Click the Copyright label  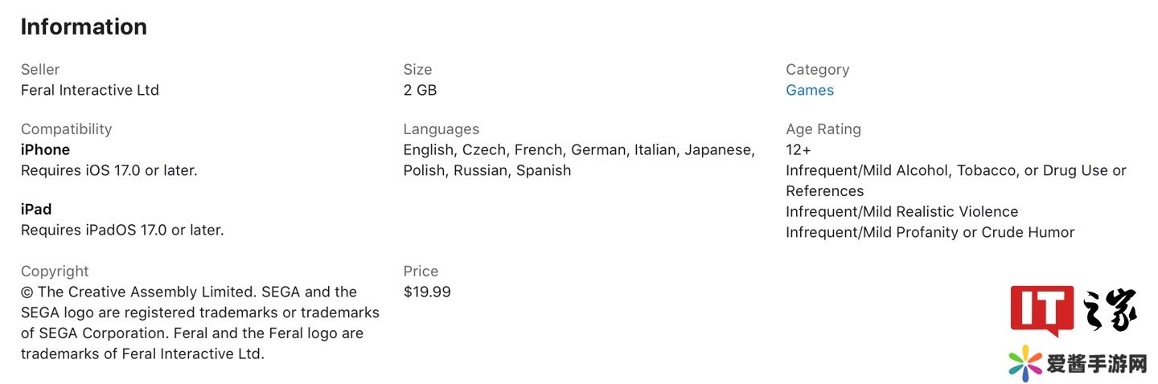(x=55, y=271)
